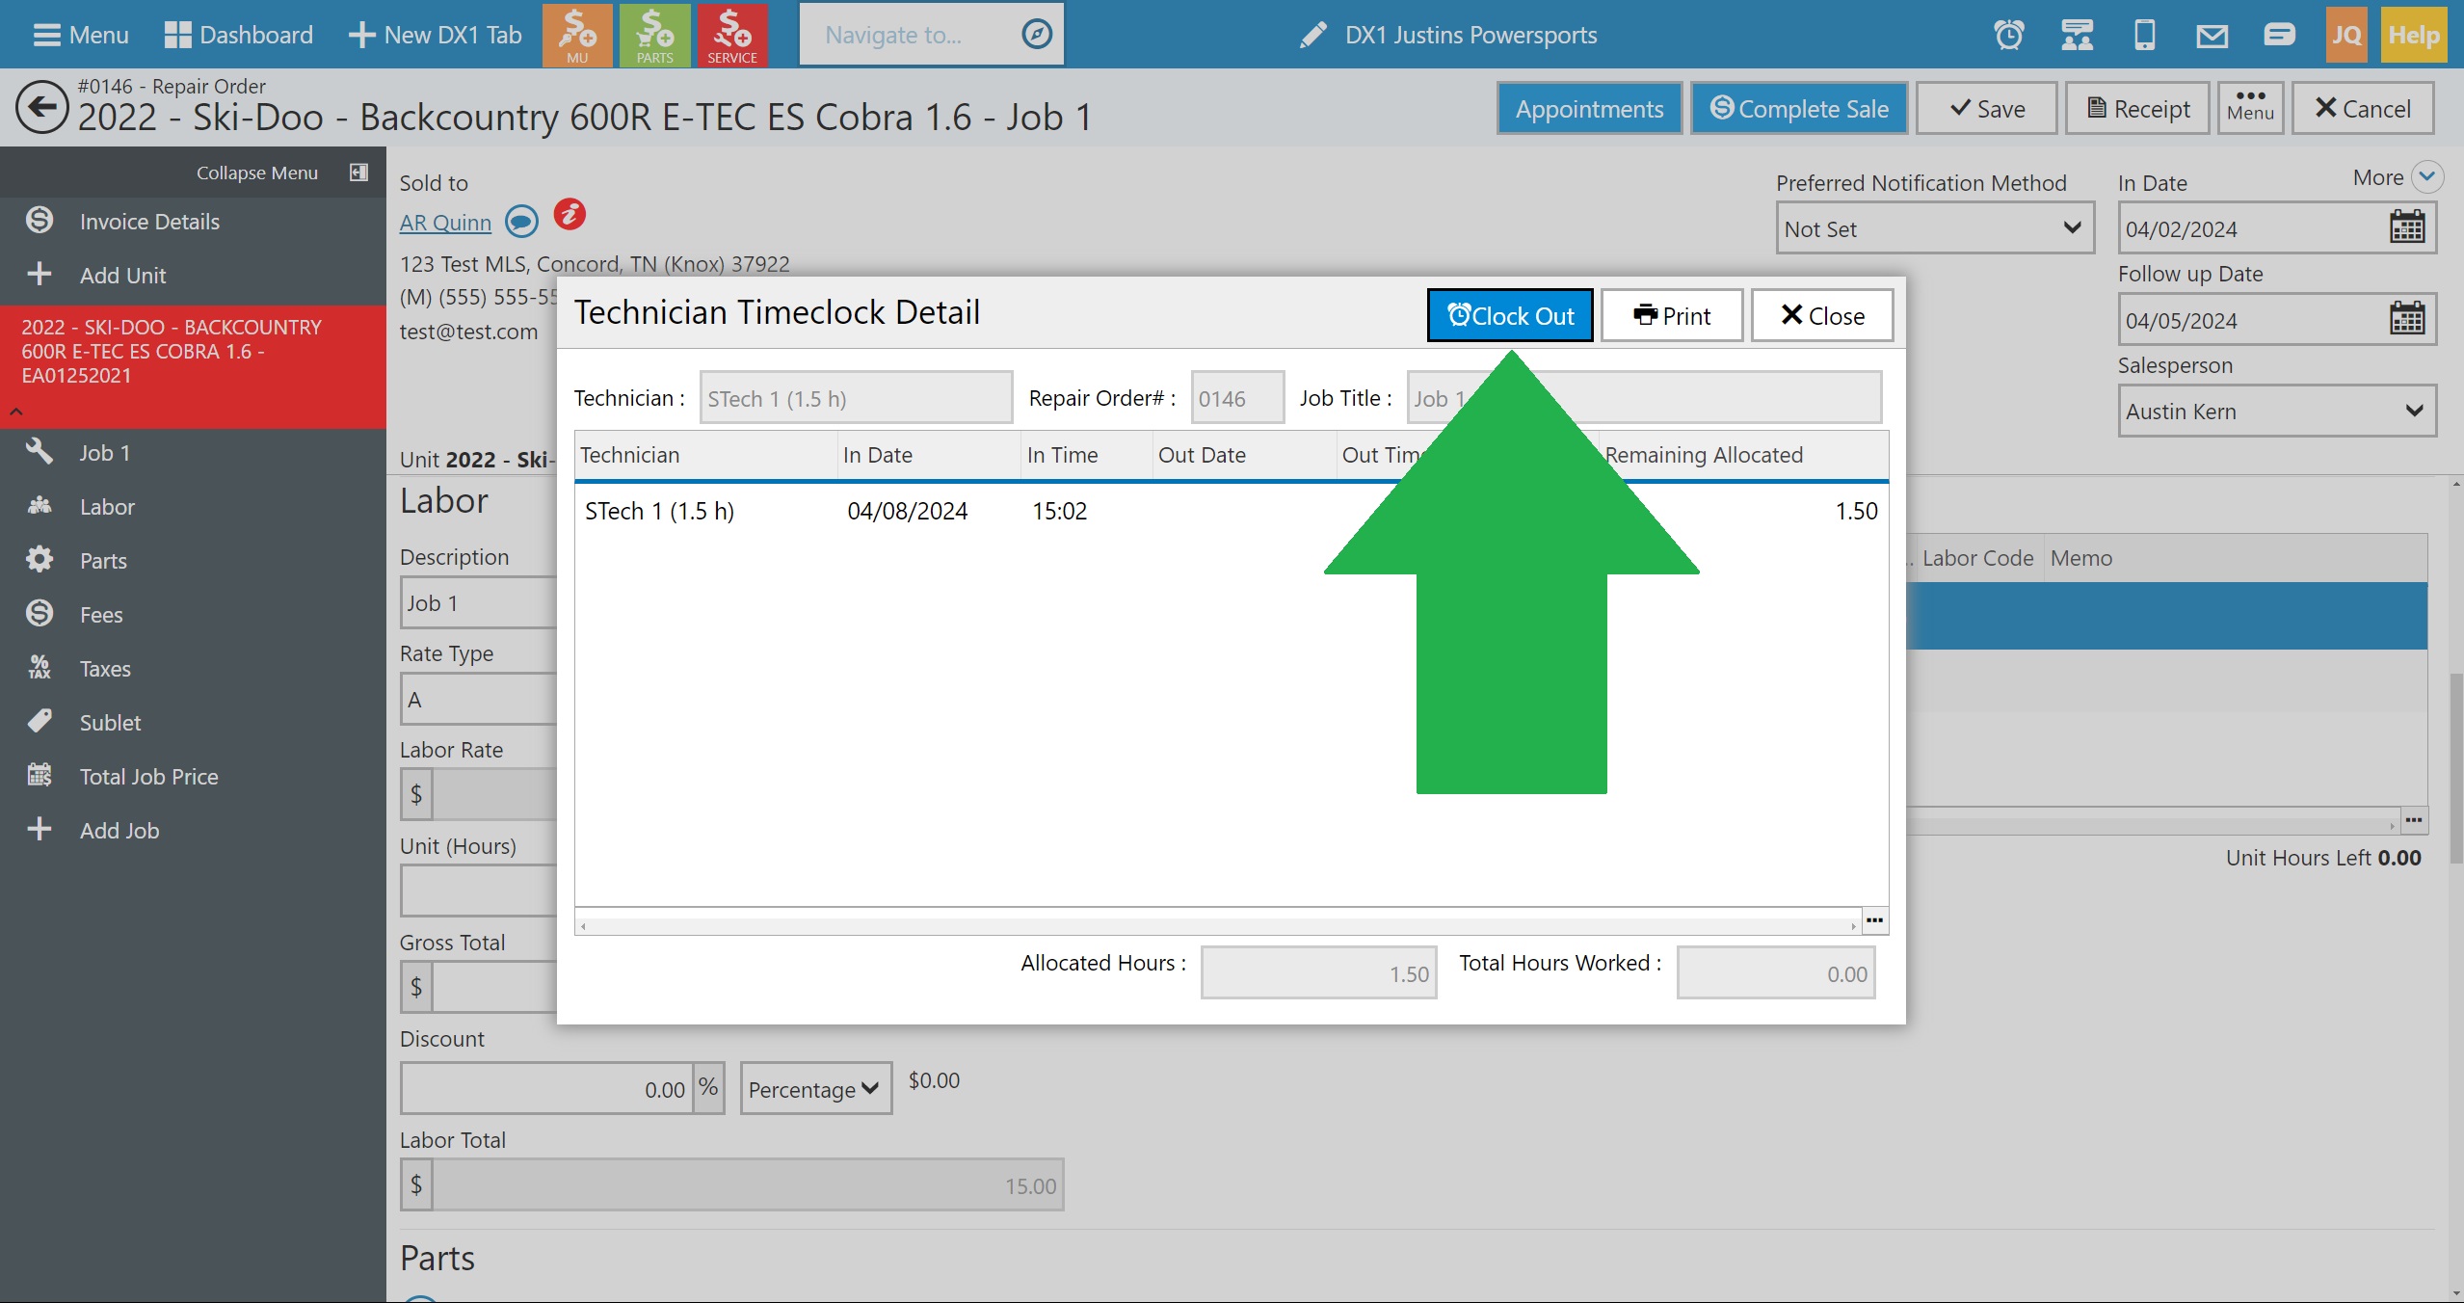This screenshot has height=1303, width=2464.
Task: Open the PARTS sale quick icon
Action: (654, 35)
